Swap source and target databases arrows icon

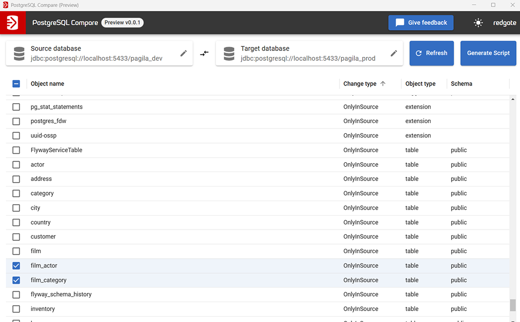(205, 53)
